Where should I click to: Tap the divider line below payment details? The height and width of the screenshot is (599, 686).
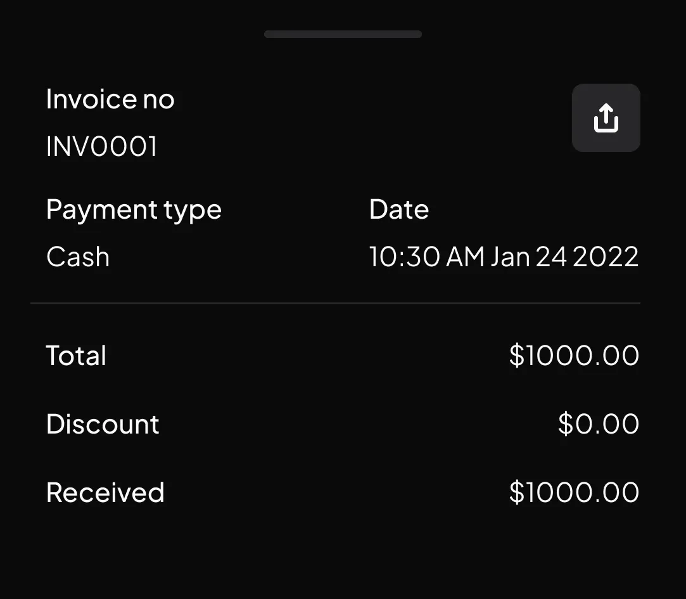coord(335,302)
